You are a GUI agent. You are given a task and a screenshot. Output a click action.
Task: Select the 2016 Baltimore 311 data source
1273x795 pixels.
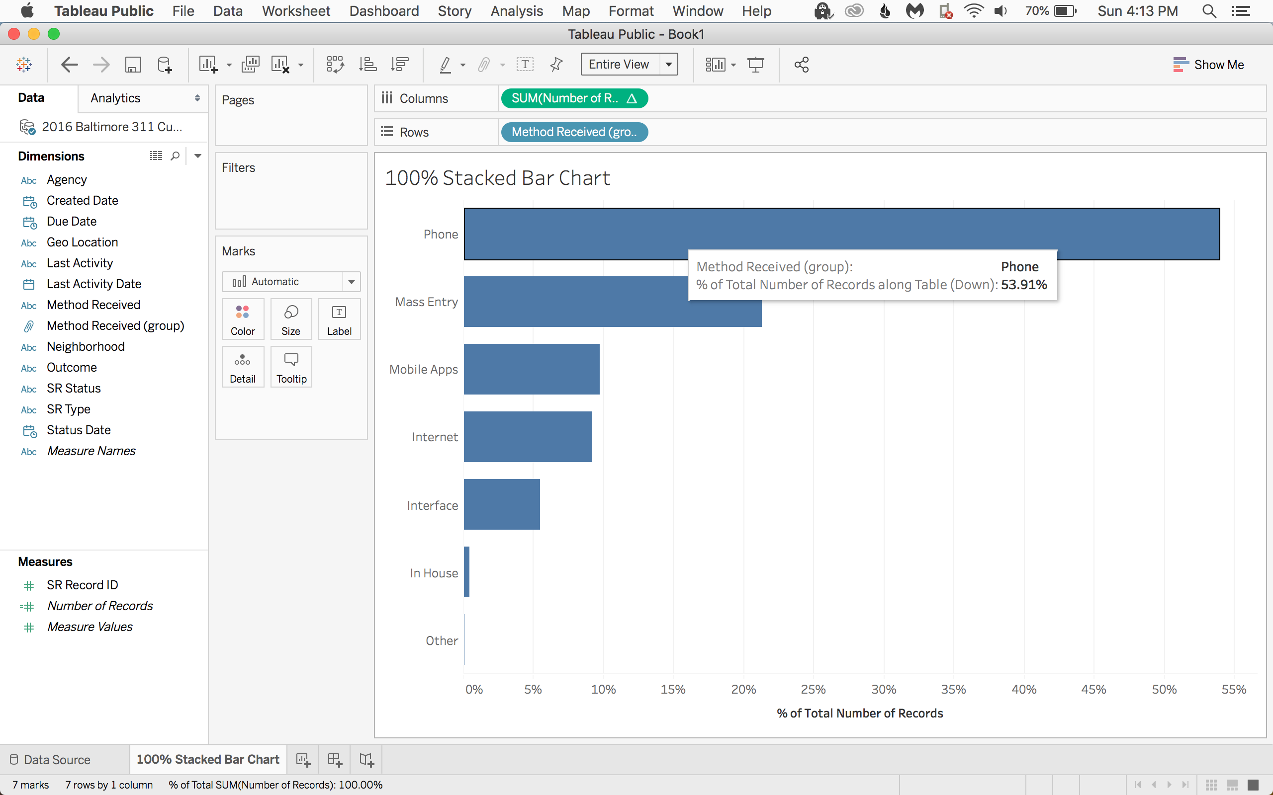tap(101, 127)
